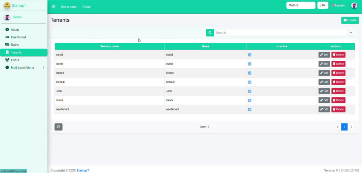The width and height of the screenshot is (362, 173).
Task: Edit the client2 tenant
Action: tap(324, 73)
